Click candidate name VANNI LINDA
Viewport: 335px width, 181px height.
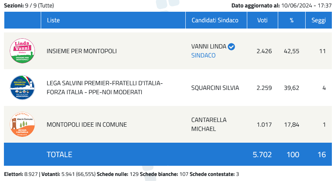[208, 47]
